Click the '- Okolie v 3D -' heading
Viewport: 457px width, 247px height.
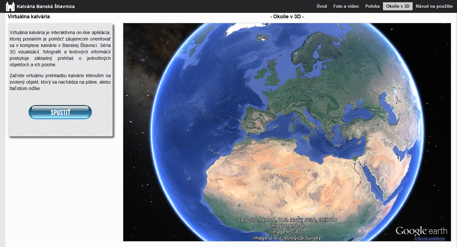point(287,17)
